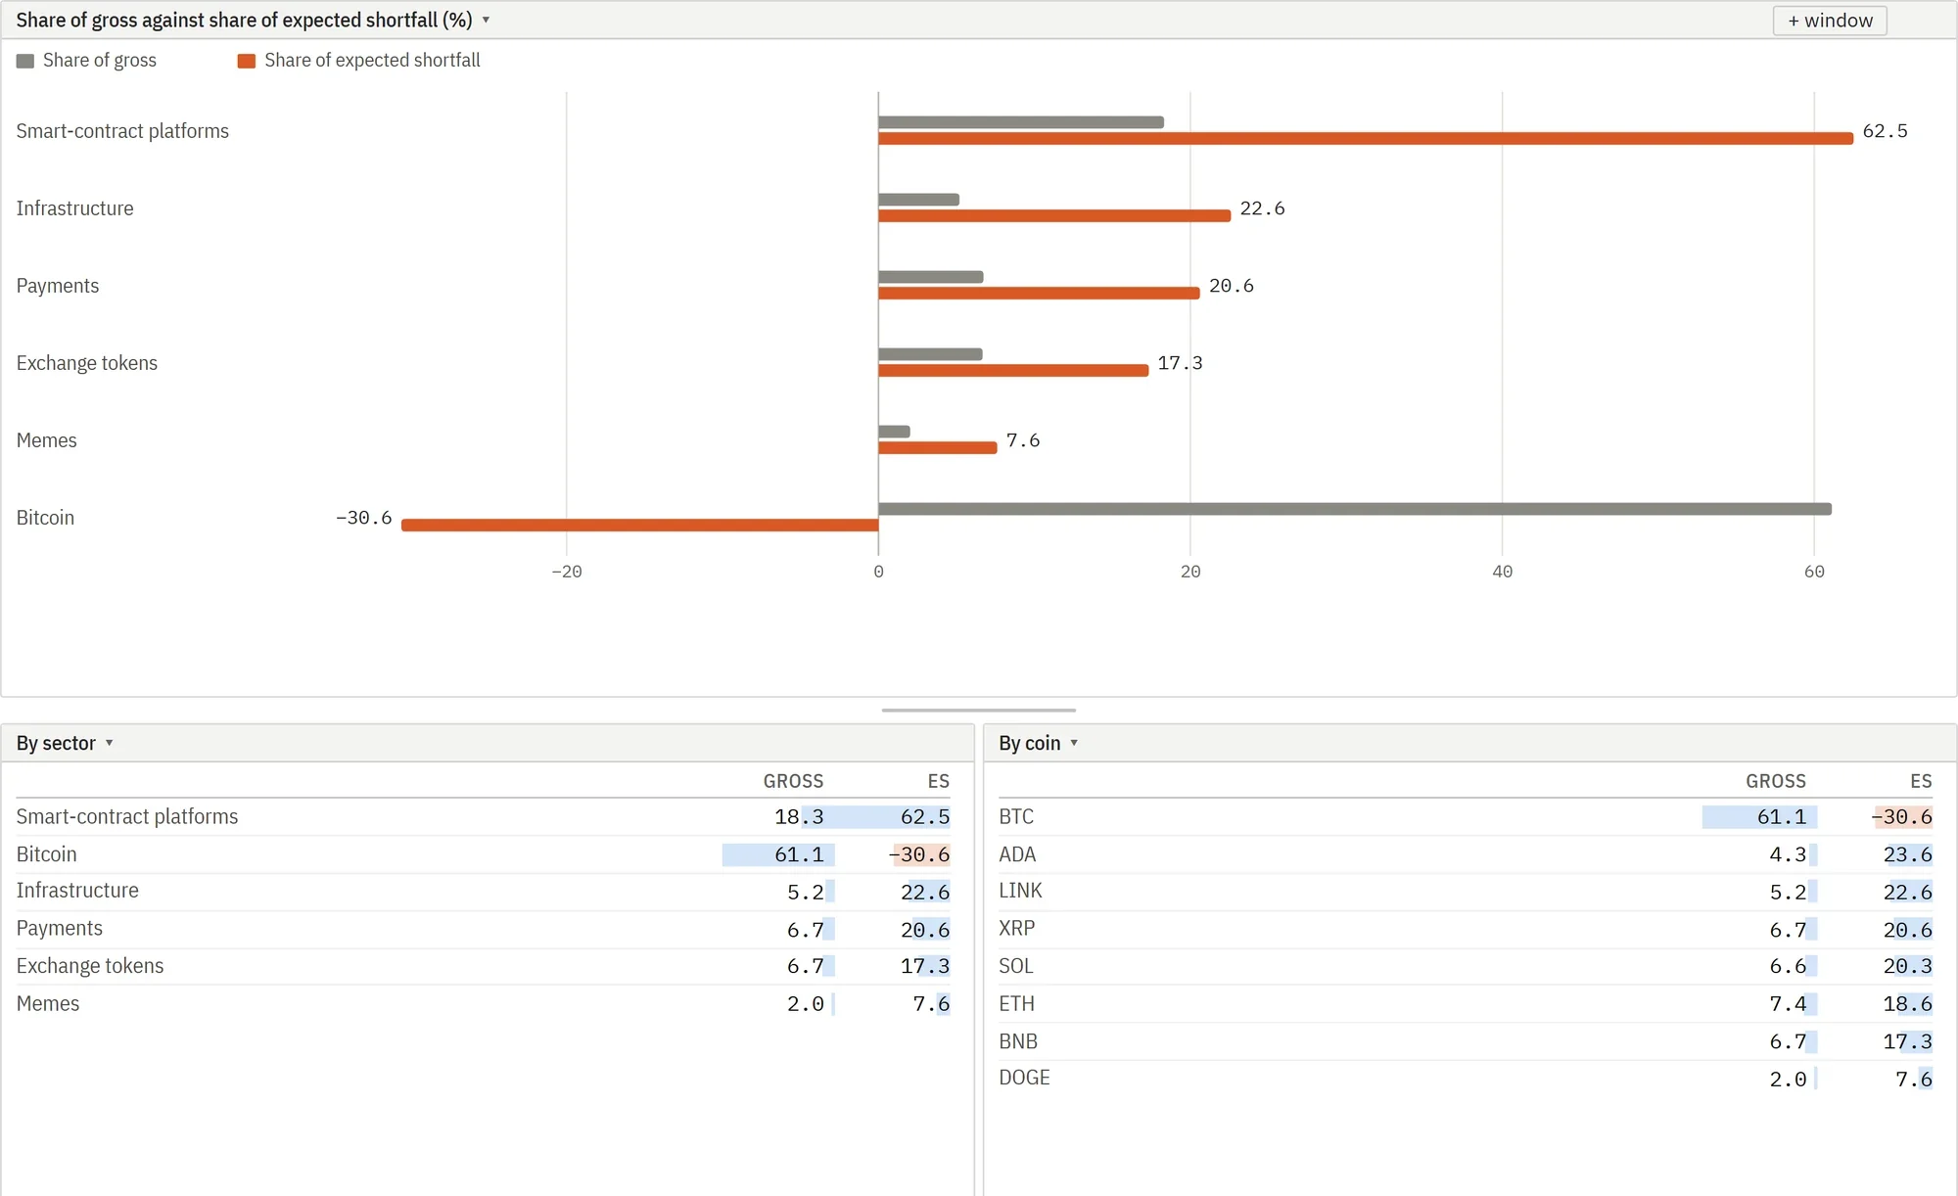Click Smart-contract platforms' 18.3 gross cell
Image resolution: width=1958 pixels, height=1196 pixels.
pyautogui.click(x=799, y=817)
